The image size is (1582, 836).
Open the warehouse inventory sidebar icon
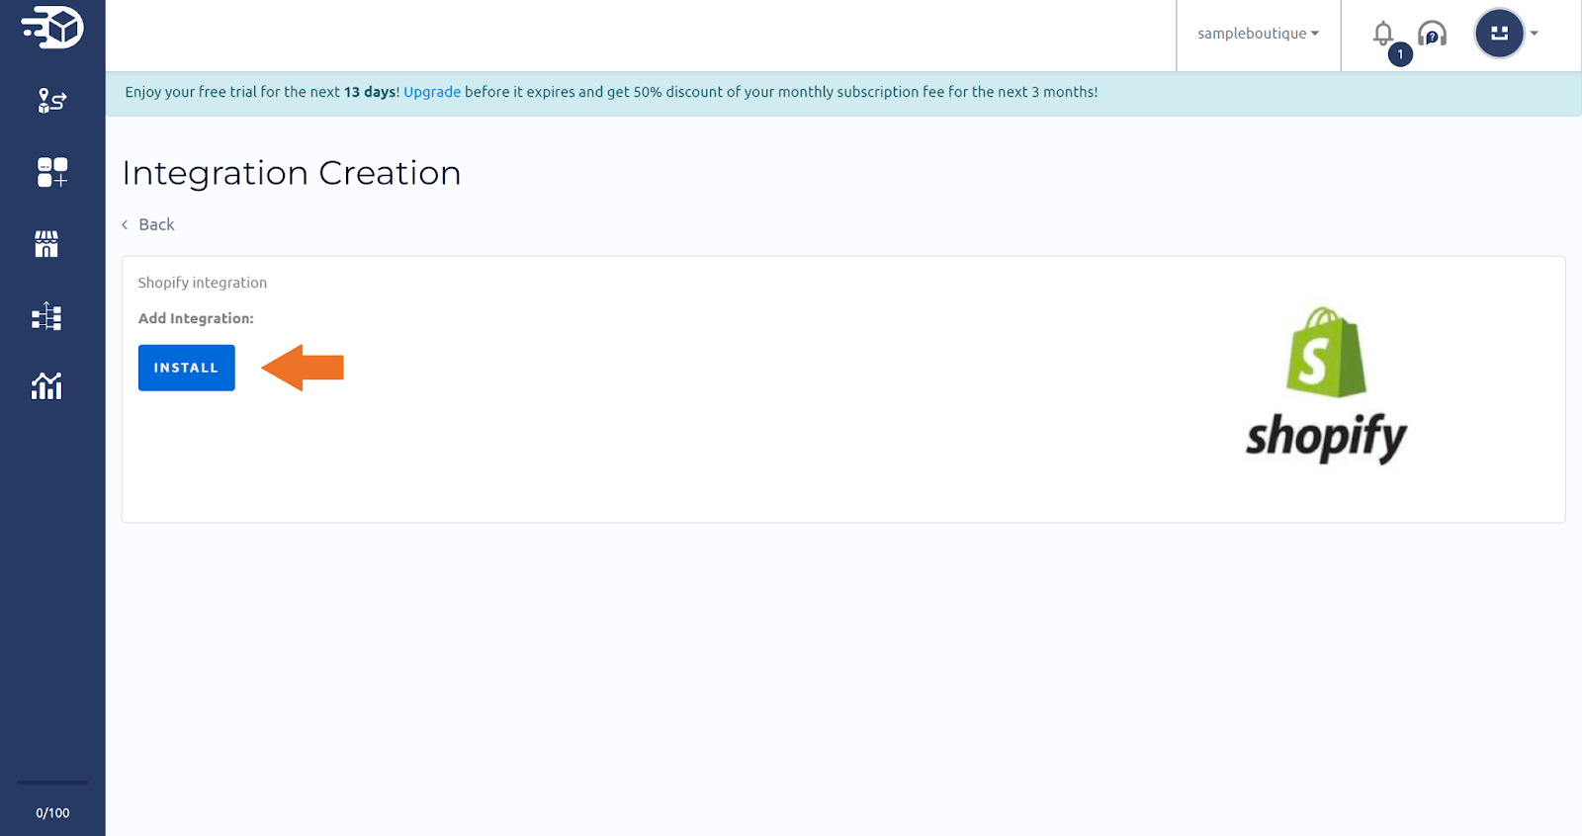[46, 316]
